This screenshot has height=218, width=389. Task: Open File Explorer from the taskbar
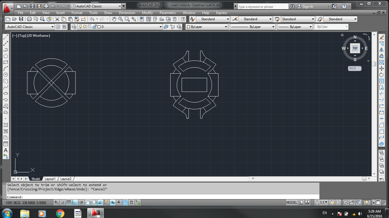coord(25,213)
